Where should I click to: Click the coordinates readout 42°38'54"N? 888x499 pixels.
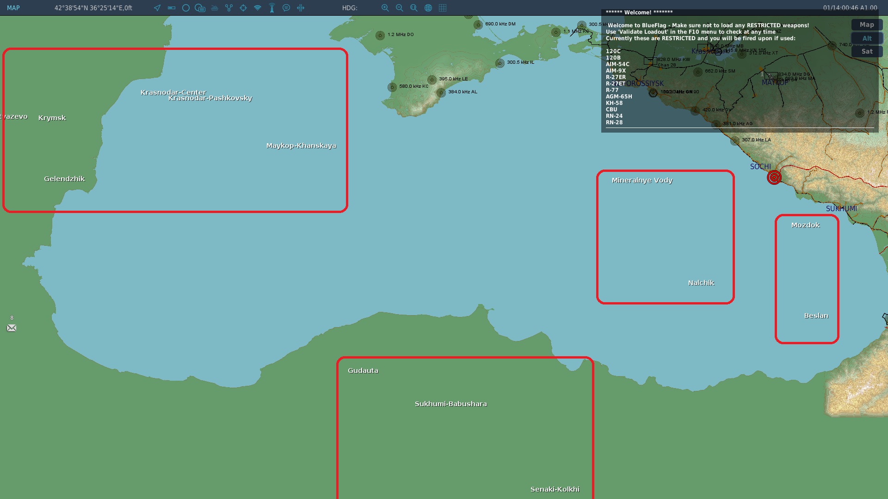(93, 8)
